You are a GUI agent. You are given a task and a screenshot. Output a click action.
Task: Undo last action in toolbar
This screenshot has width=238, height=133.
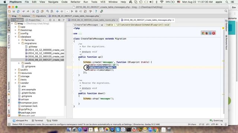pyautogui.click(x=23, y=11)
